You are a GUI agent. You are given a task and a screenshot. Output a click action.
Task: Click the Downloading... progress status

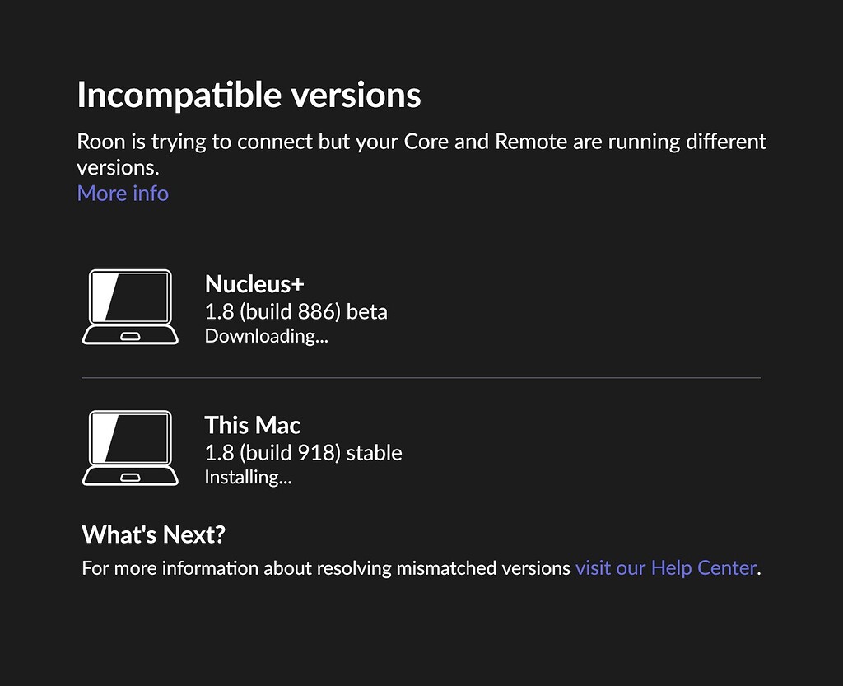coord(266,336)
